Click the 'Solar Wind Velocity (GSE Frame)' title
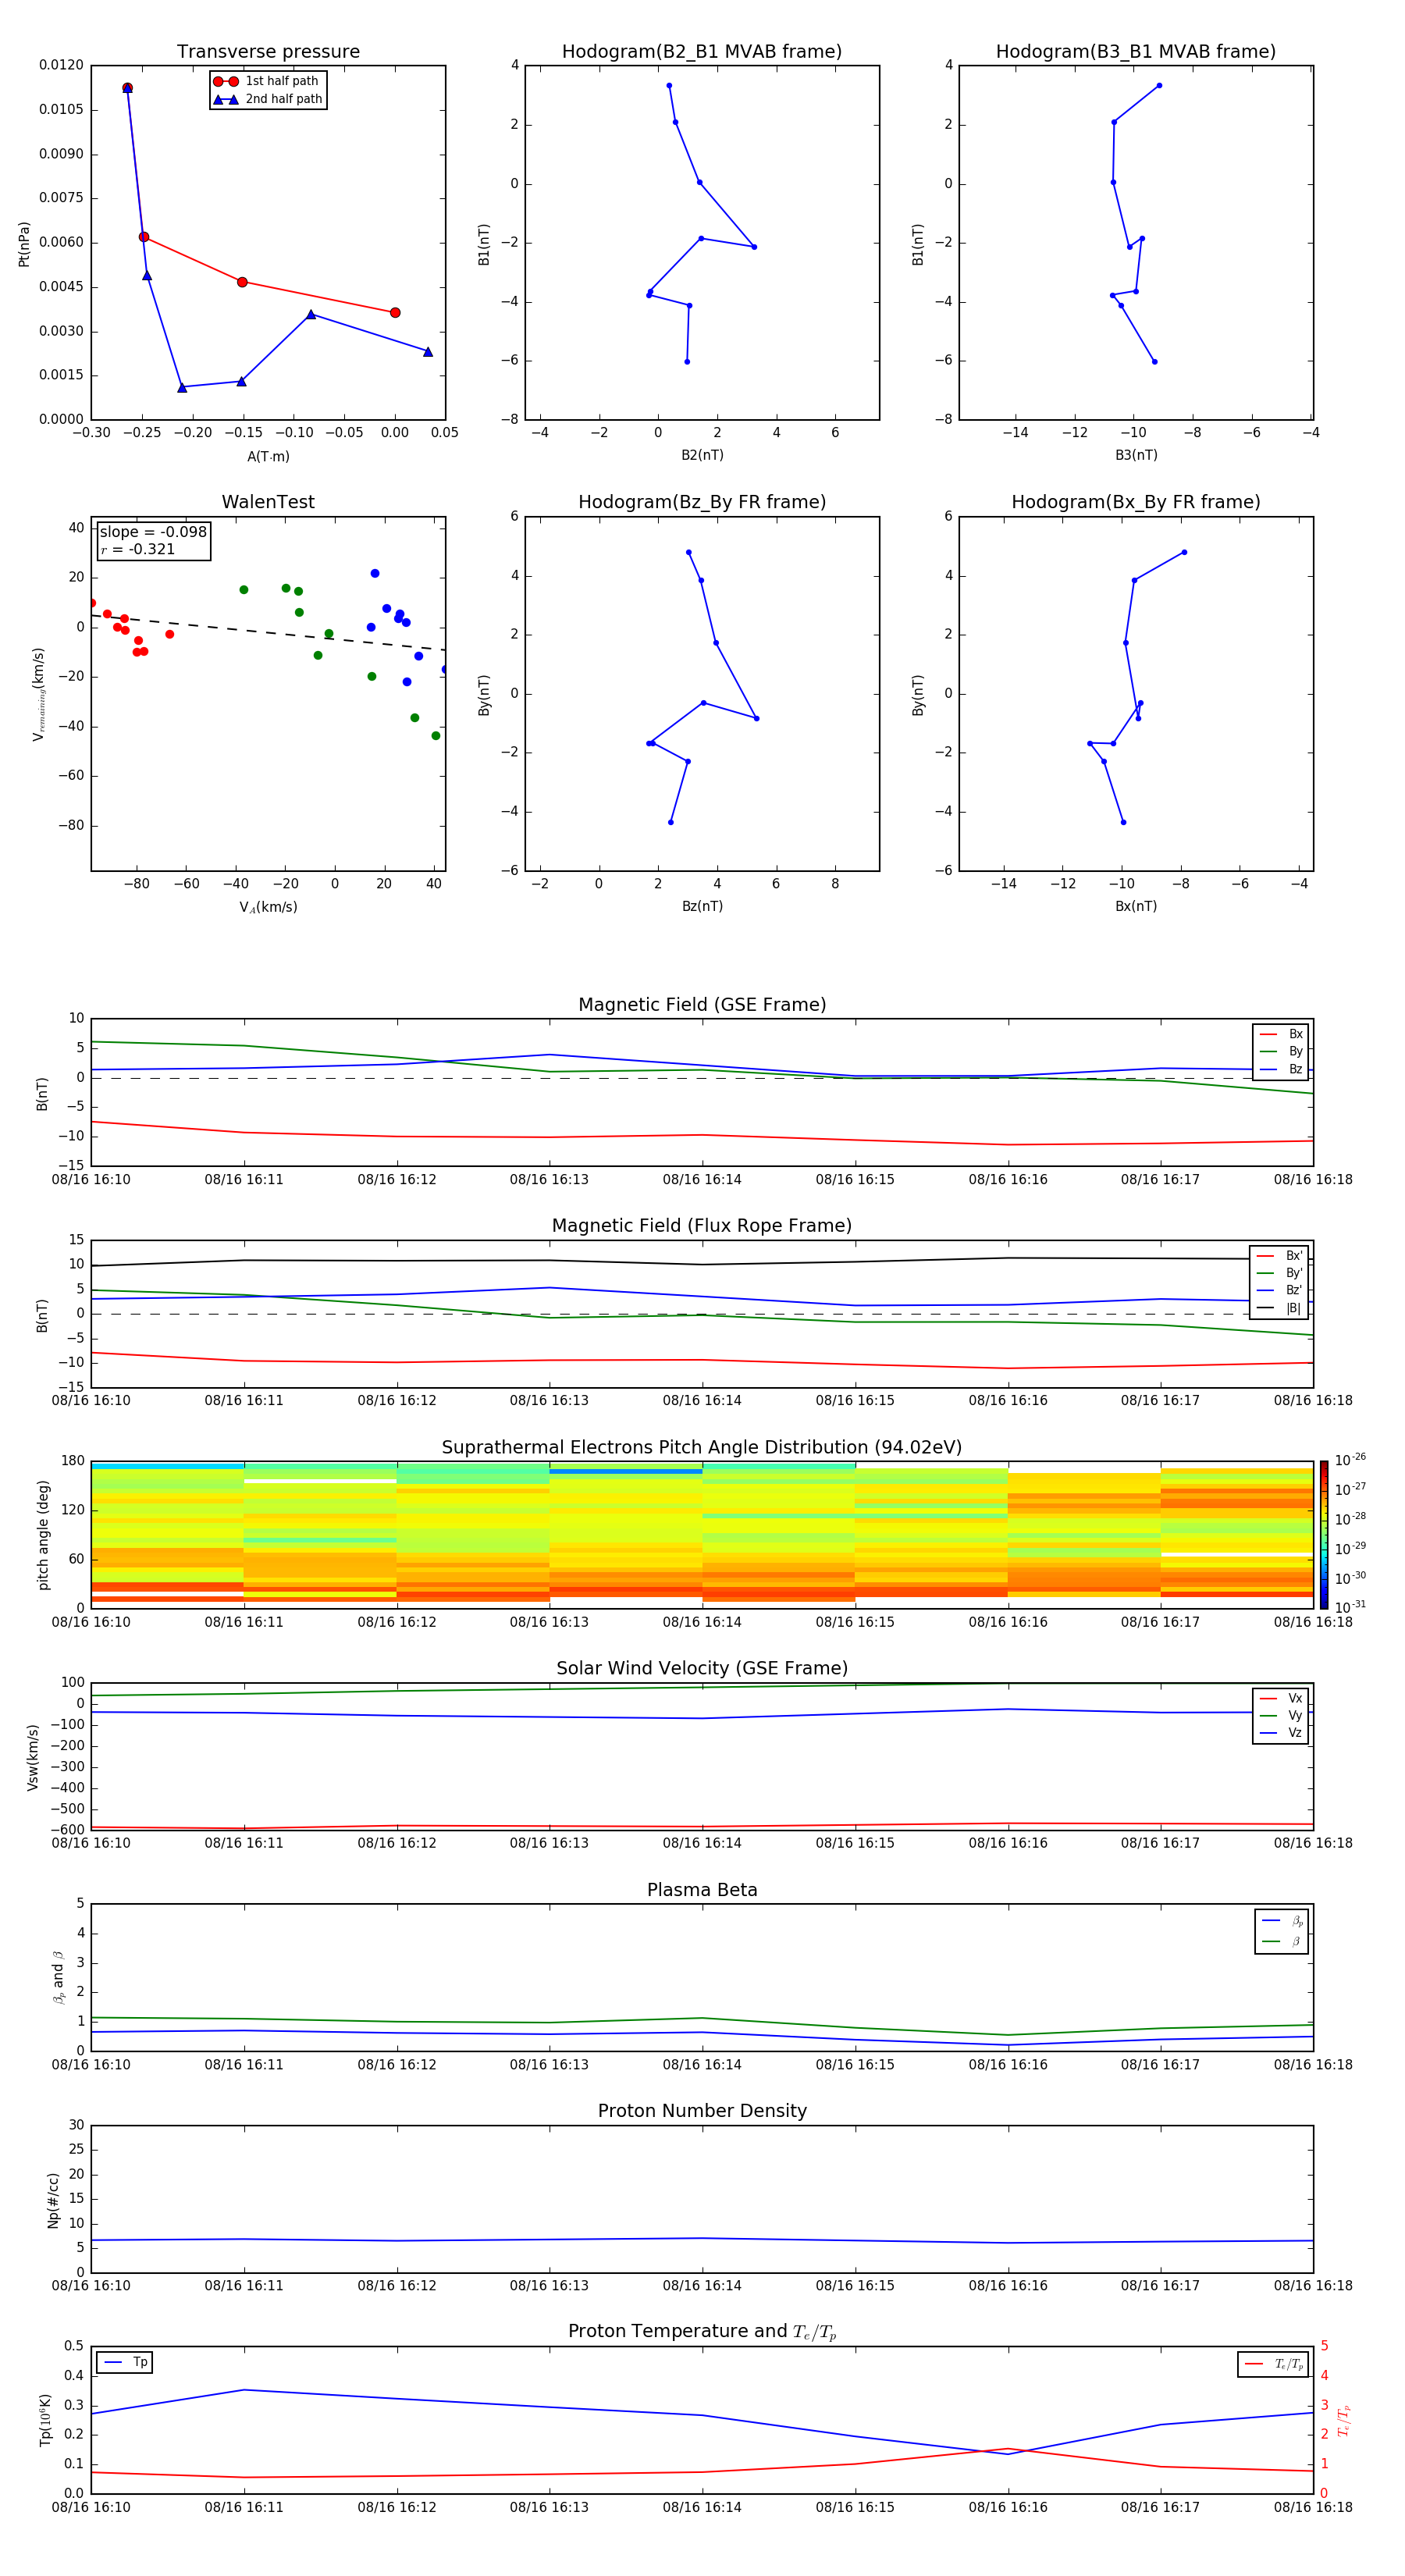This screenshot has height=2576, width=1405. pos(702,1669)
